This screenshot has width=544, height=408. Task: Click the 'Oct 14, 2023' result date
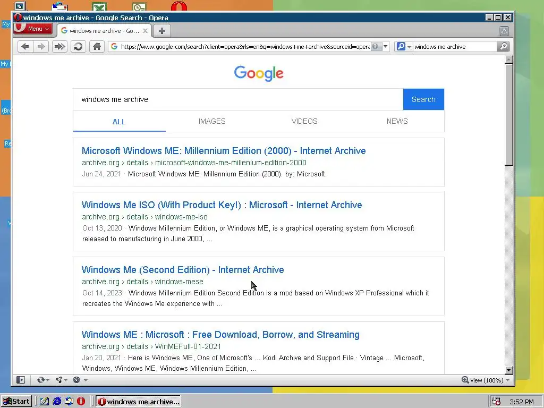point(103,293)
